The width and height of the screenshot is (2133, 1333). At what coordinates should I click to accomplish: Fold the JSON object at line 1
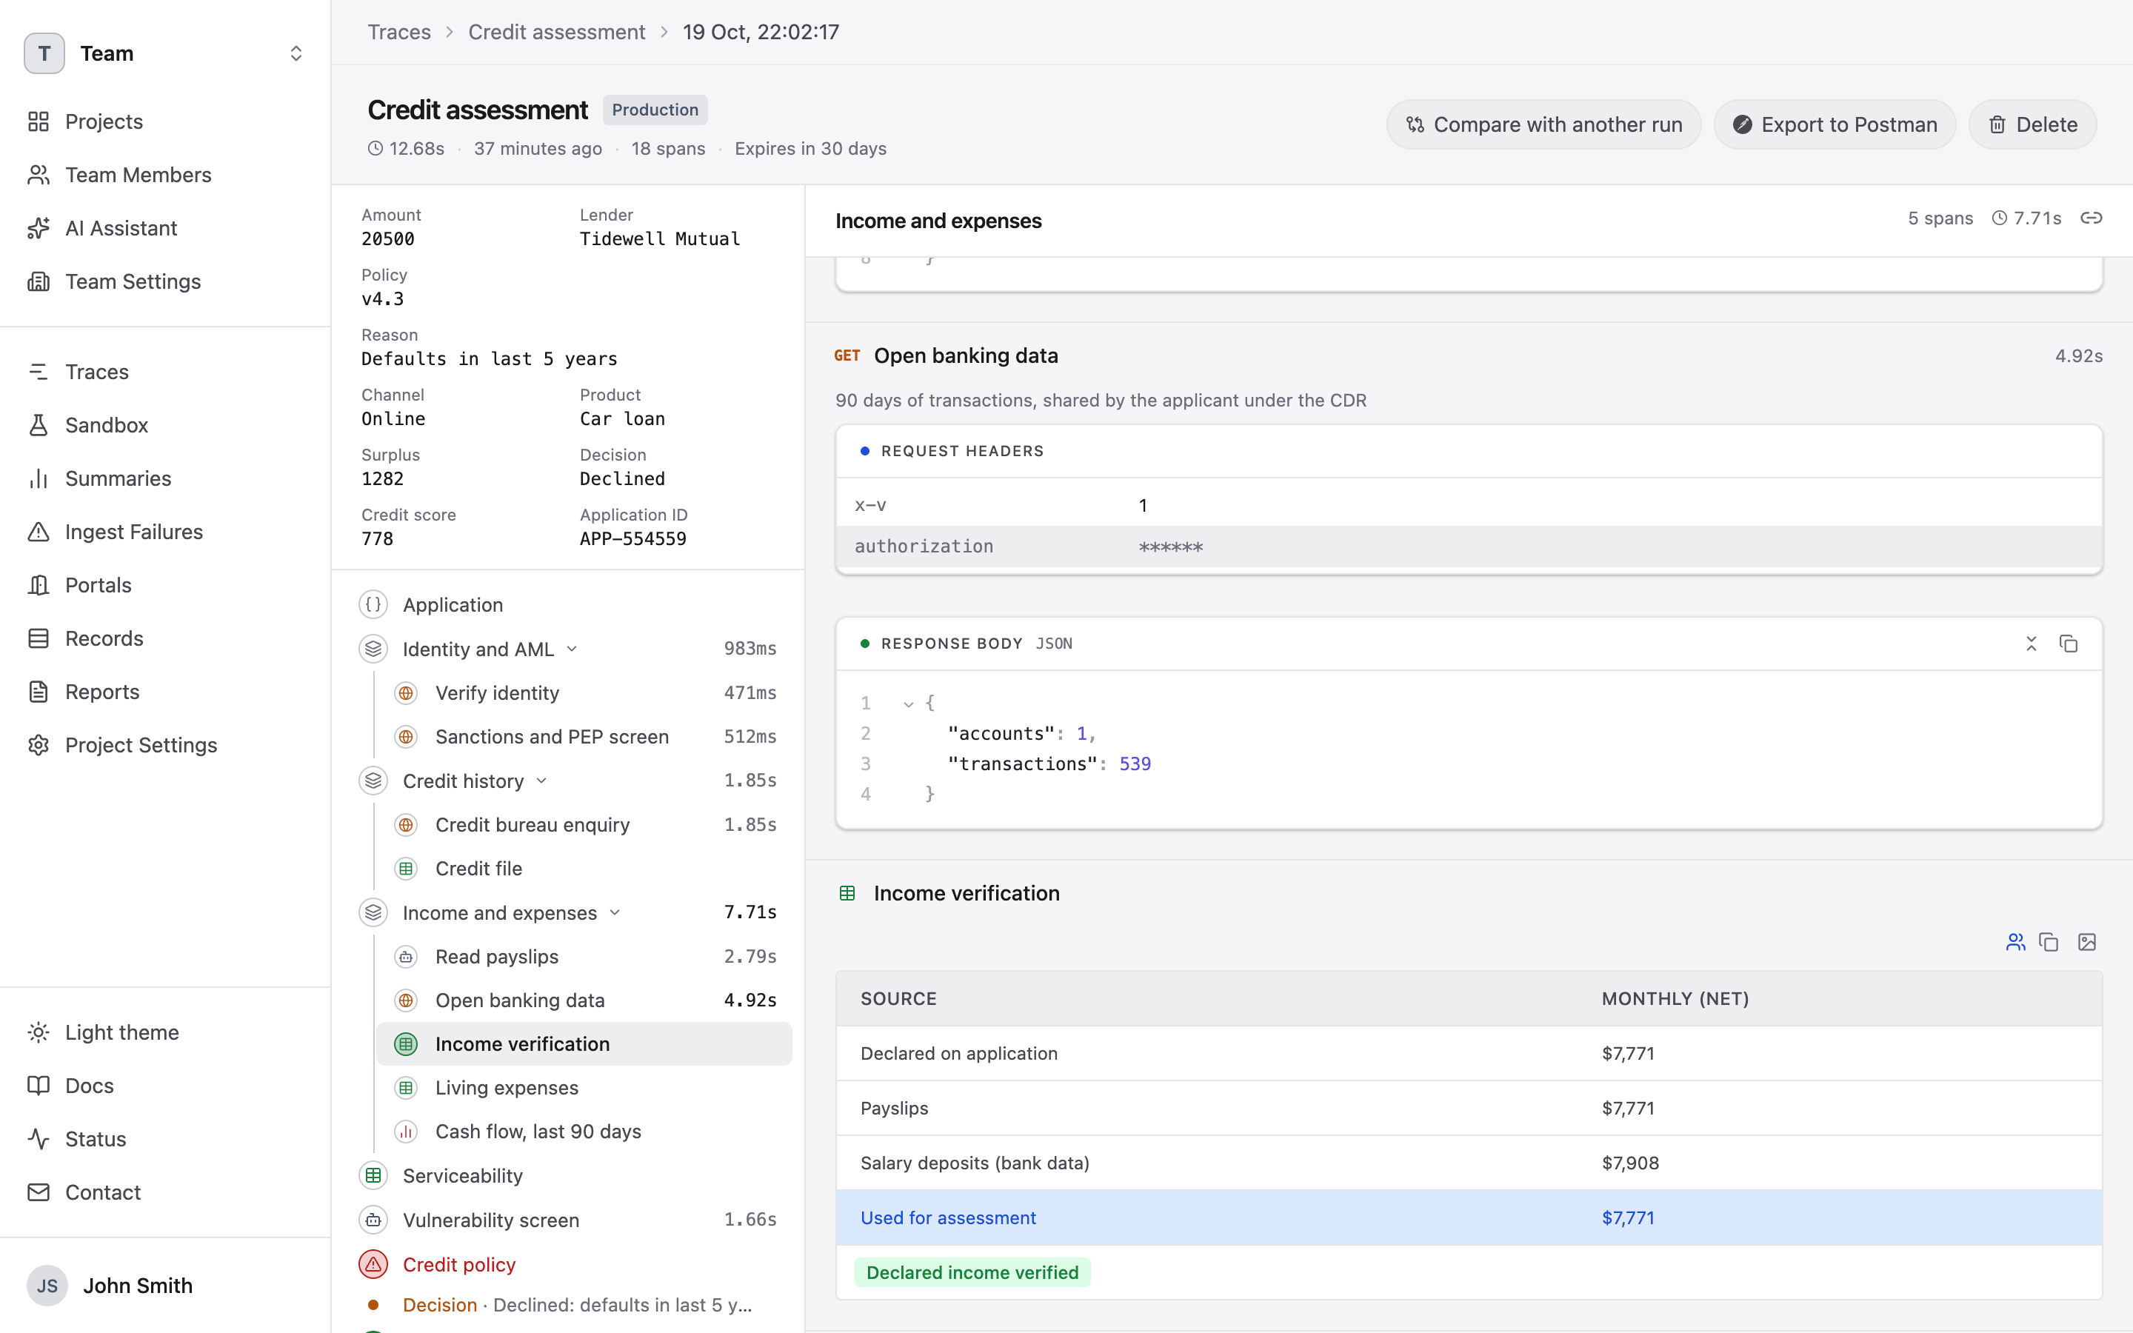coord(908,704)
